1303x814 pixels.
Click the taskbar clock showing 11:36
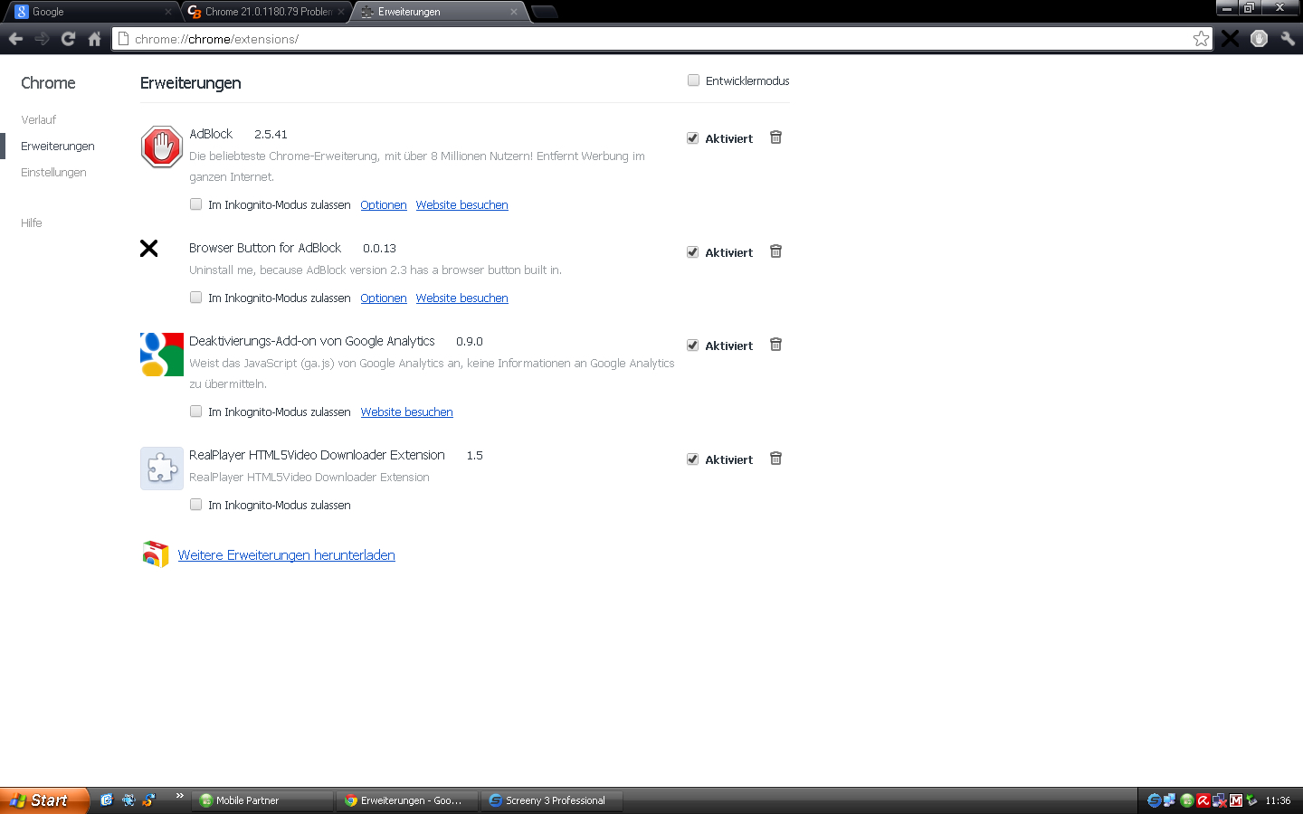point(1278,800)
